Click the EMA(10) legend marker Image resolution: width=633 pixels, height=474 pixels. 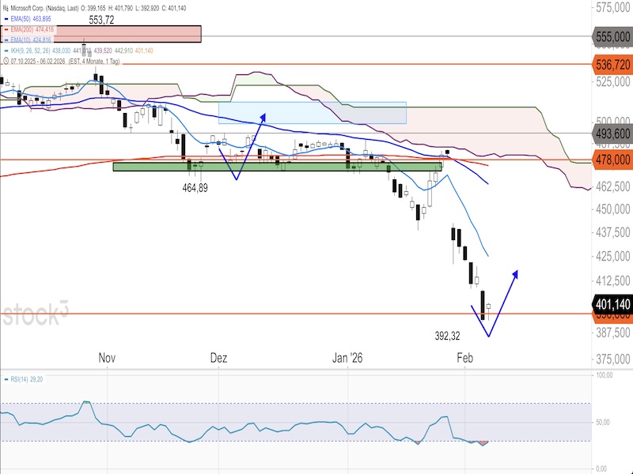tap(6, 39)
